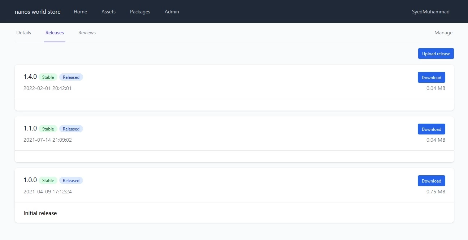Screen dimensions: 468x240
Task: Click the Released badge of release 1.4.0
Action: click(71, 77)
